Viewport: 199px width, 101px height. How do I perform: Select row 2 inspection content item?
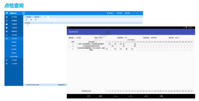click(x=91, y=46)
